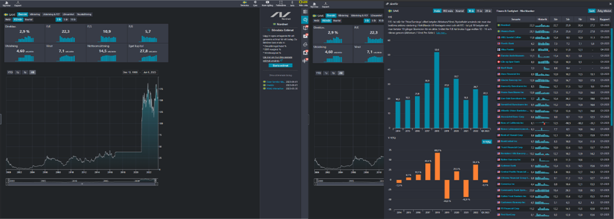Select Svenska language flag icon

tap(245, 4)
